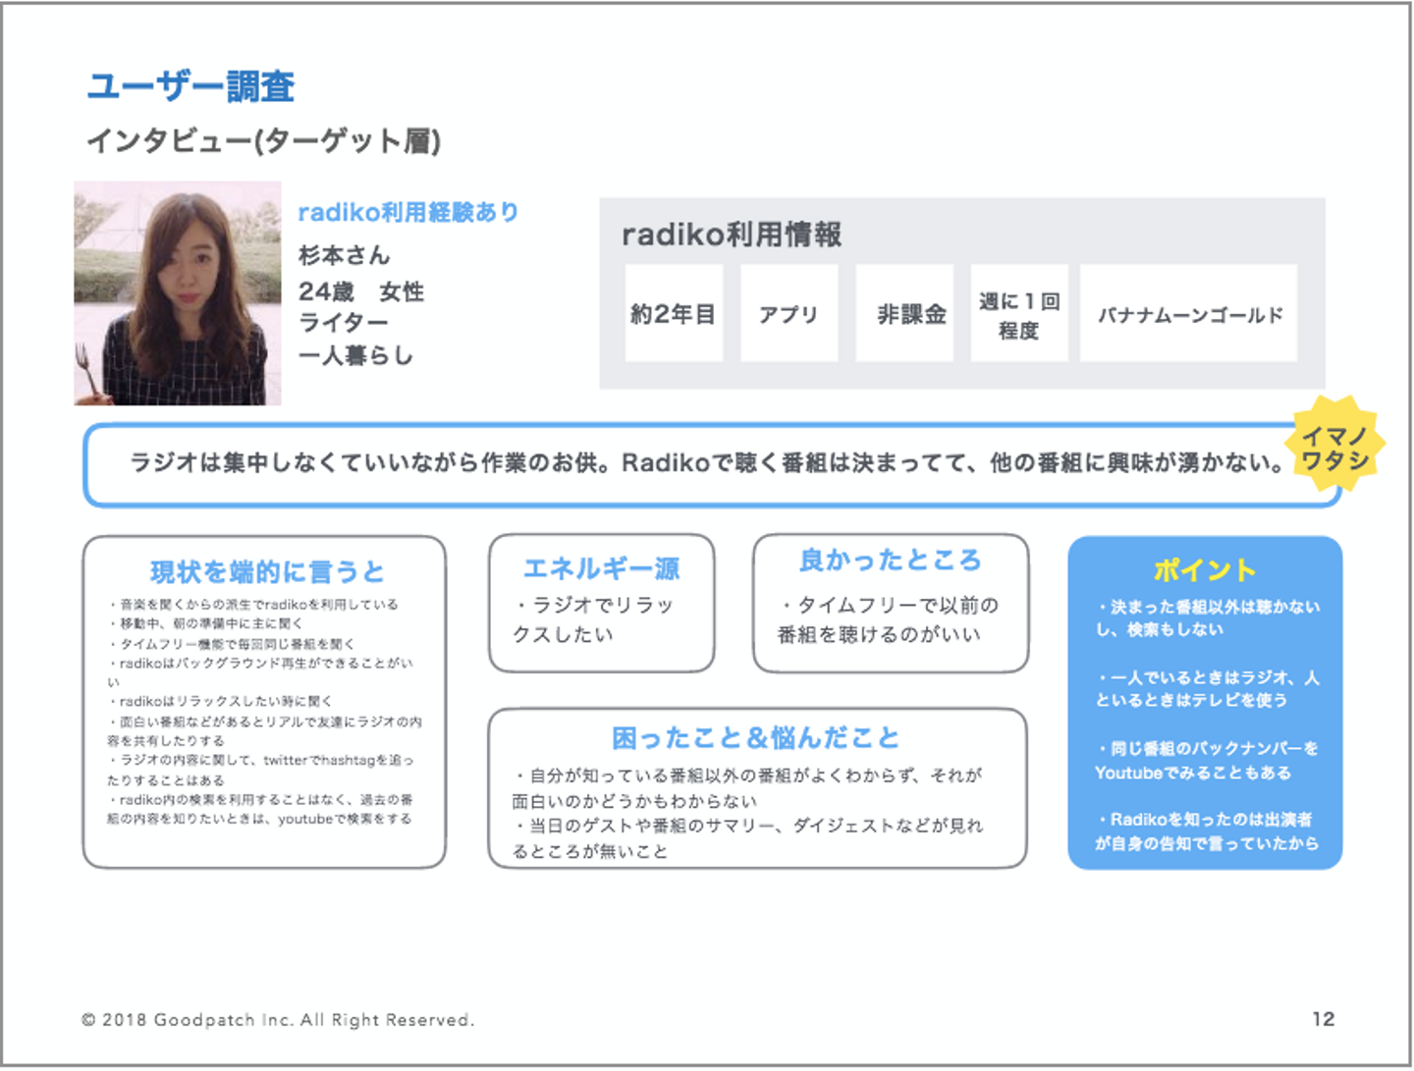
Task: Click the "アプリ" info box
Action: [789, 313]
